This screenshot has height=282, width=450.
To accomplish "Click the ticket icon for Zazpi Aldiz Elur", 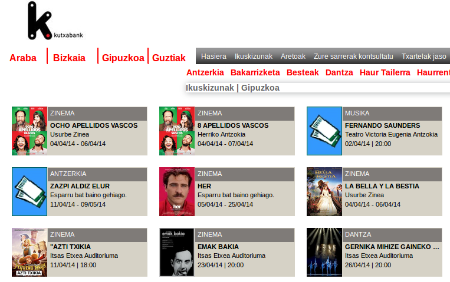I will (29, 191).
